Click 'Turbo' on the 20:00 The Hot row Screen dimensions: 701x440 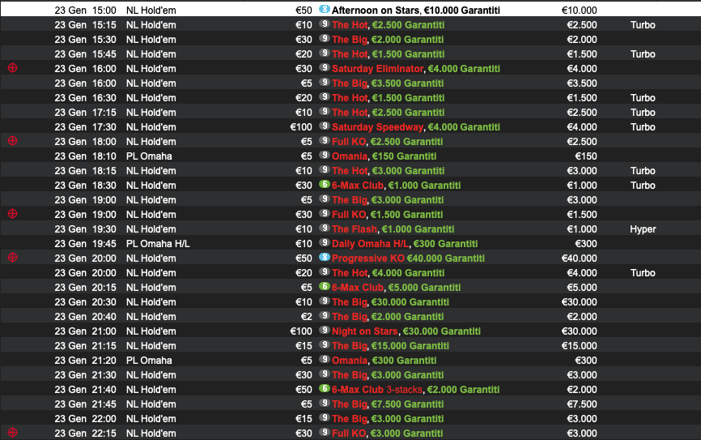643,273
